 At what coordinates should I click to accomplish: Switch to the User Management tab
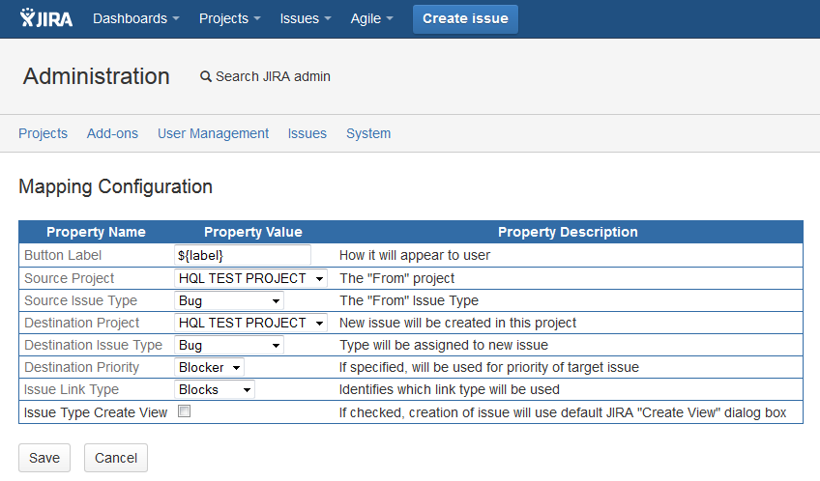click(213, 133)
